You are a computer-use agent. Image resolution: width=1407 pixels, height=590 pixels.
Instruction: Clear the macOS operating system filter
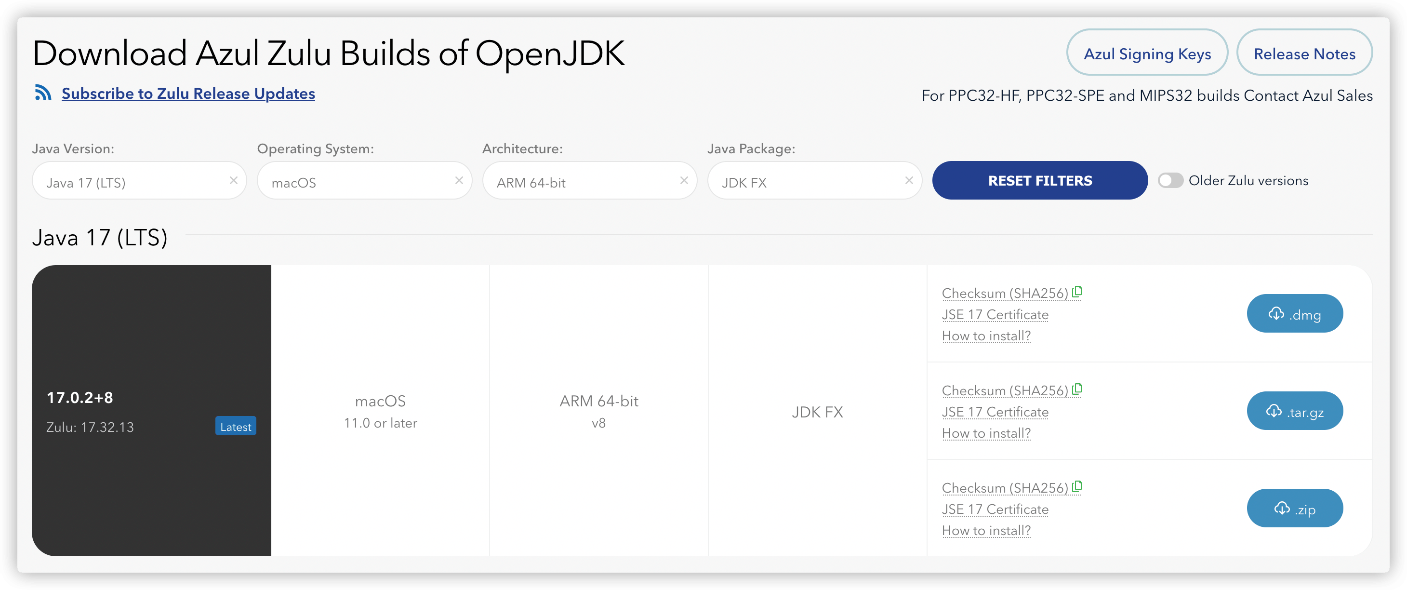point(459,180)
